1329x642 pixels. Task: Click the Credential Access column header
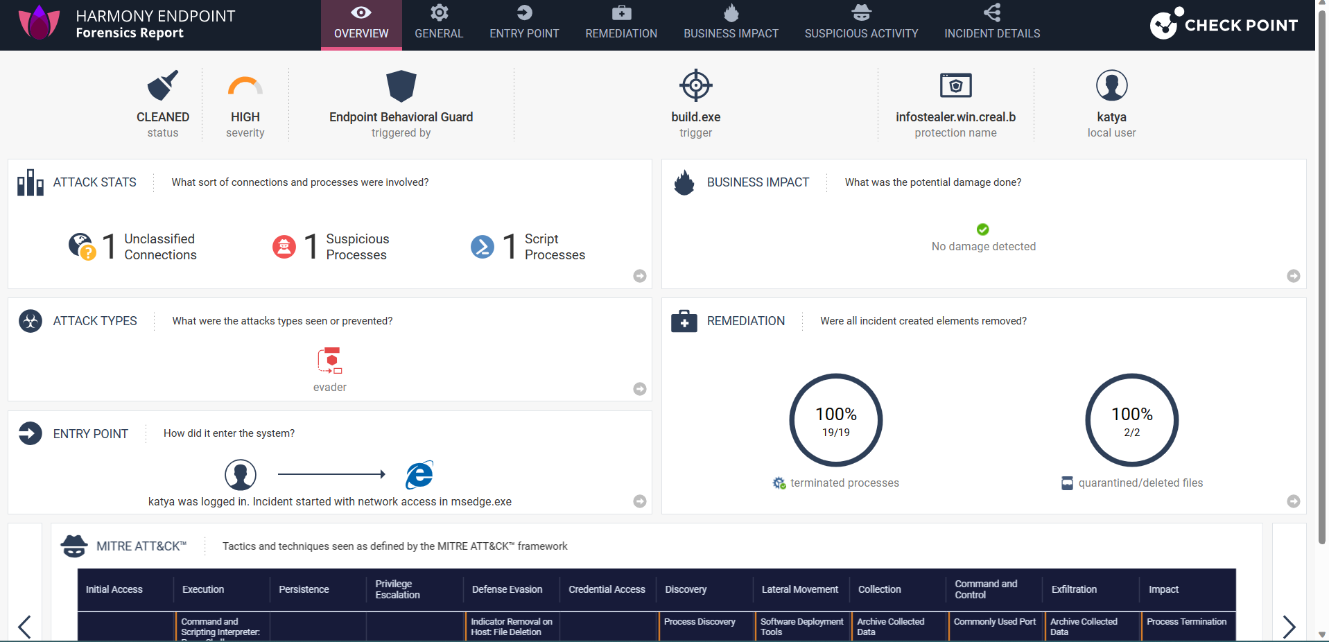click(607, 589)
